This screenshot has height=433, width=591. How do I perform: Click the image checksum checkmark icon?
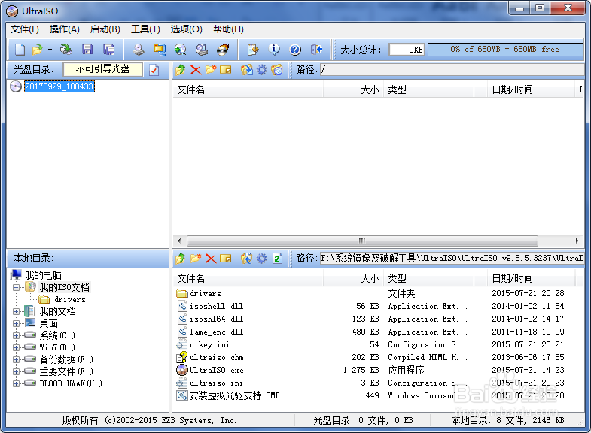154,70
